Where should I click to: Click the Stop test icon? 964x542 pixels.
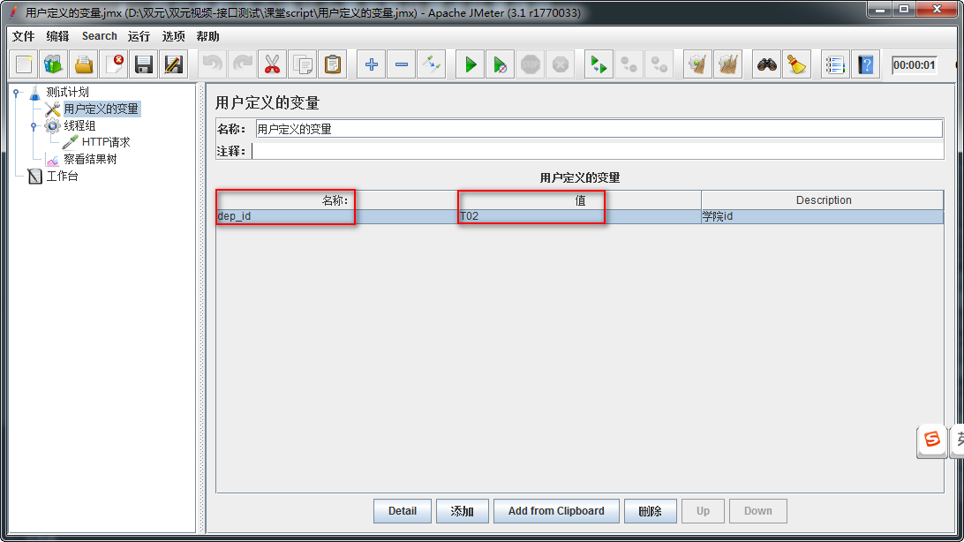coord(530,64)
